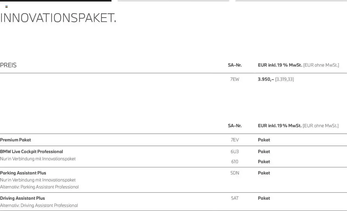
Task: Open Parking Assistant Plus entry
Action: [23, 173]
